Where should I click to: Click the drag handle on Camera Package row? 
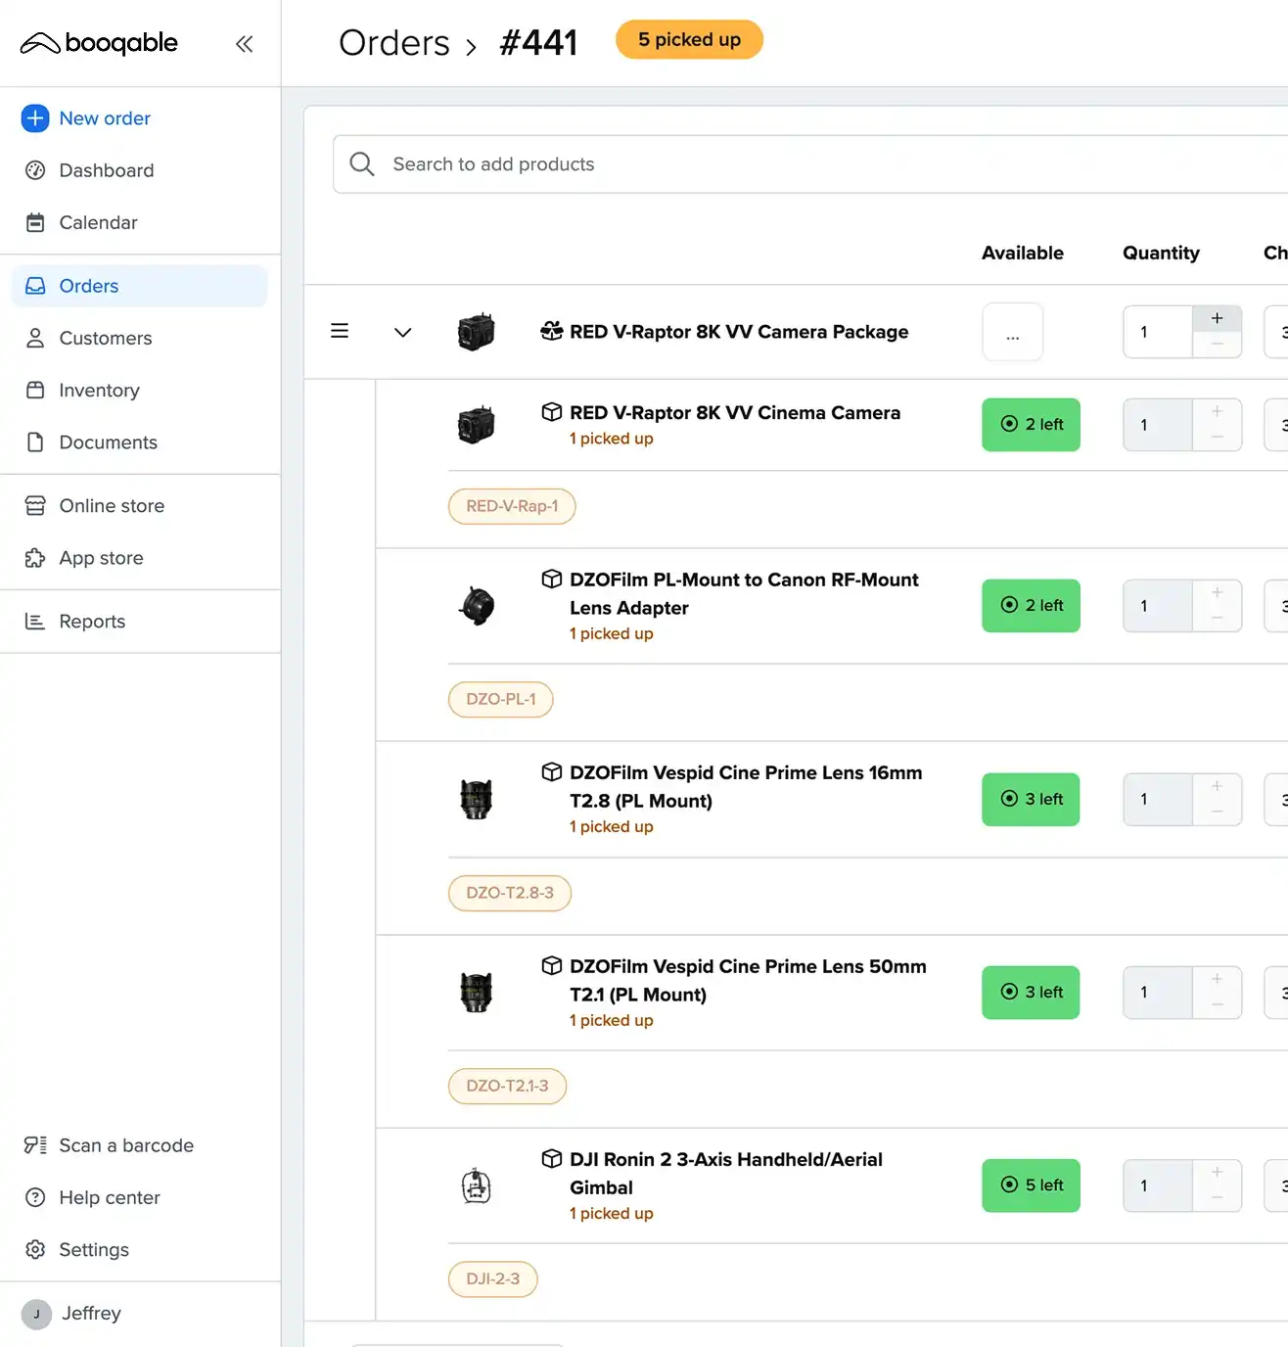340,332
